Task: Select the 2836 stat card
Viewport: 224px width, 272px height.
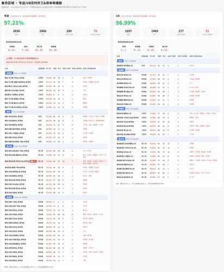Action: pyautogui.click(x=16, y=32)
